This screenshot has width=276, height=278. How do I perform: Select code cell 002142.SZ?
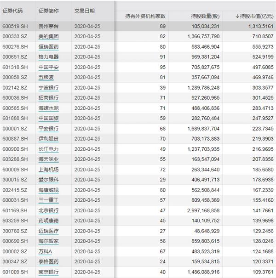pos(15,88)
